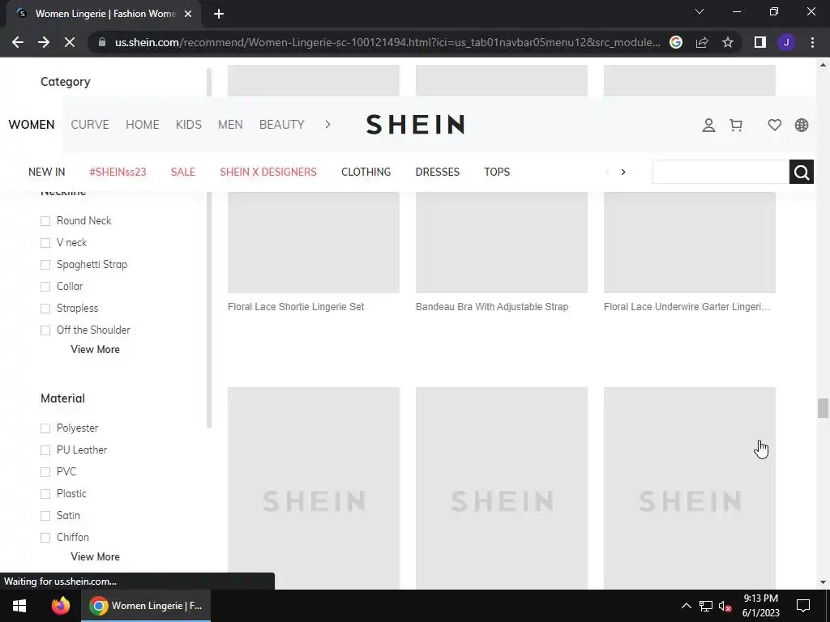Show more top categories with arrow after BEAUTY
Screen dimensions: 830x622
(327, 124)
